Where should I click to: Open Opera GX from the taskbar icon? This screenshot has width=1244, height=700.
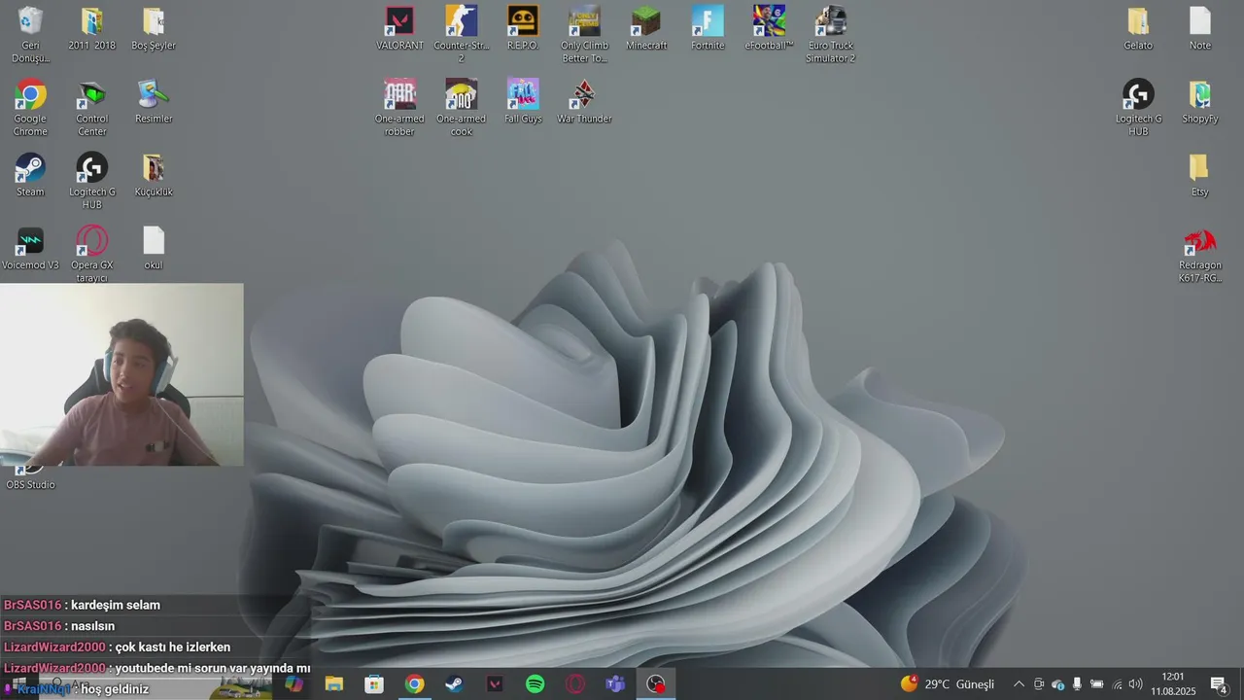(x=575, y=684)
